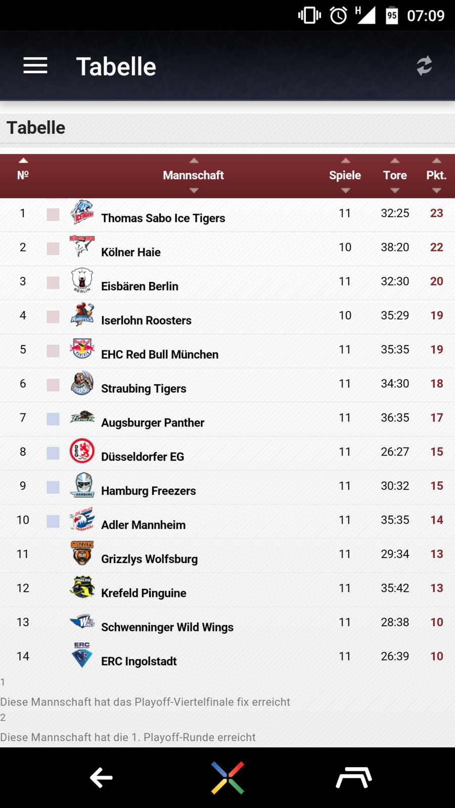Open the hamburger navigation menu
The width and height of the screenshot is (455, 808).
coord(35,66)
